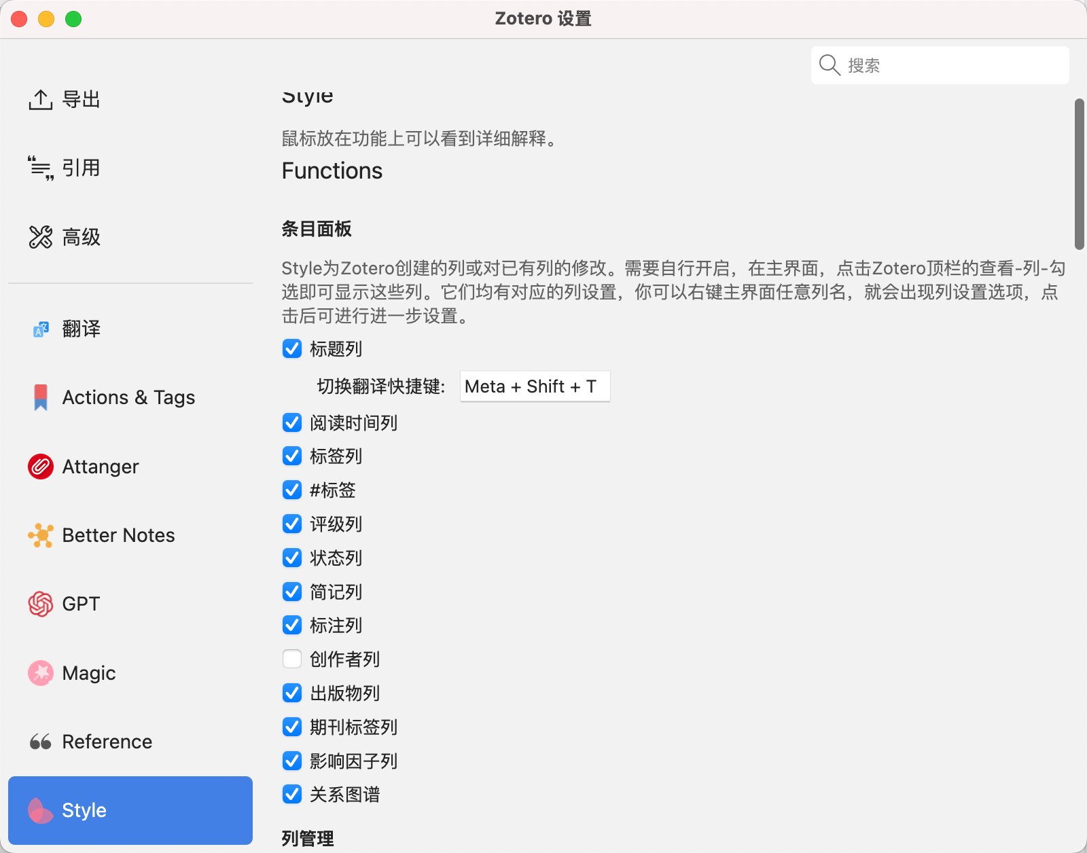1087x853 pixels.
Task: Click the Meta + Shift + T shortcut field
Action: [535, 386]
